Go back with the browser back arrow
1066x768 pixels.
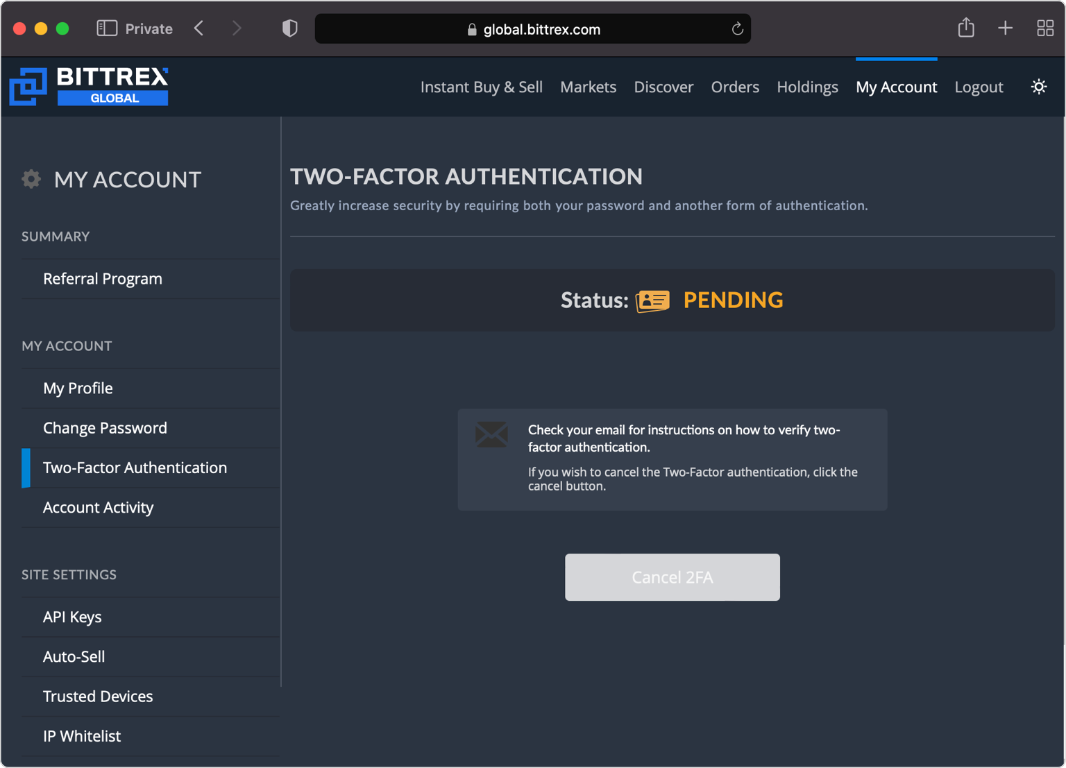199,28
